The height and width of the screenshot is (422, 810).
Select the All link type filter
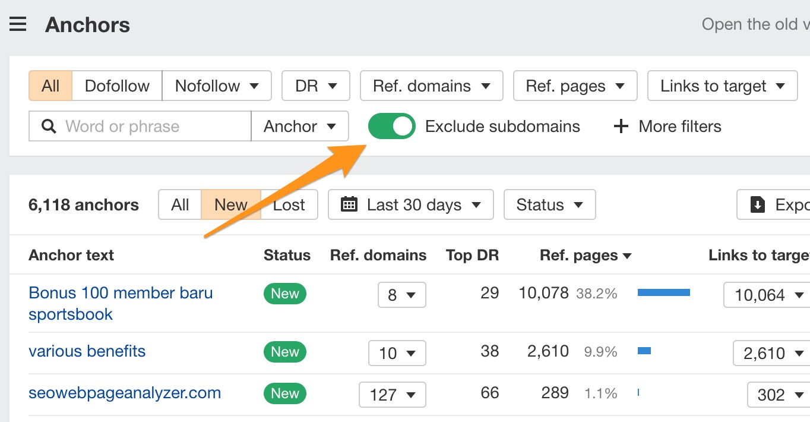tap(50, 86)
